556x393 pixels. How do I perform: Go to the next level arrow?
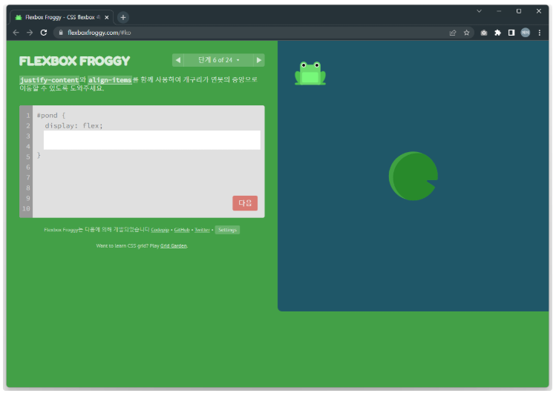(x=259, y=60)
